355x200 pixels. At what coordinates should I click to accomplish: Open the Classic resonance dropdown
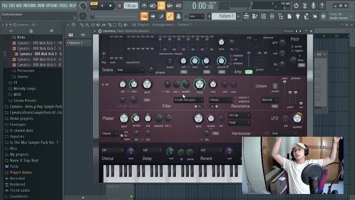(220, 100)
